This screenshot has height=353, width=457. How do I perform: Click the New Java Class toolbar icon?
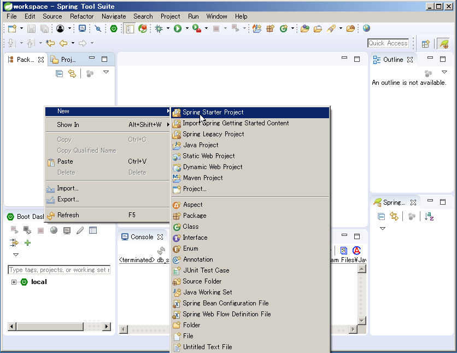click(283, 28)
